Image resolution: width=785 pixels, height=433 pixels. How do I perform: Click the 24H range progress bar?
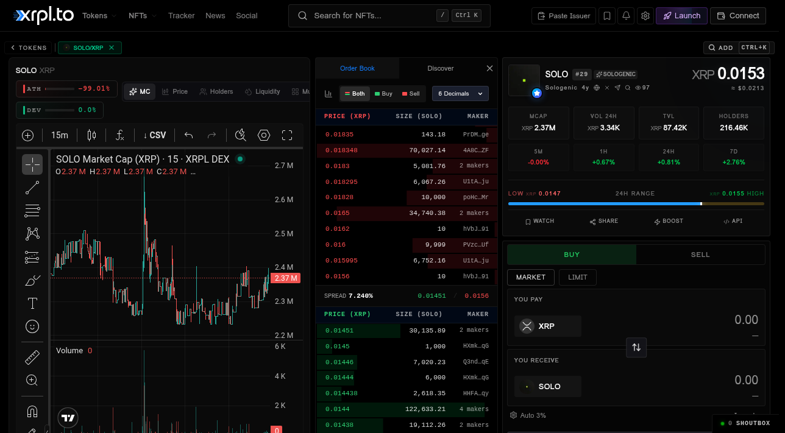coord(636,203)
